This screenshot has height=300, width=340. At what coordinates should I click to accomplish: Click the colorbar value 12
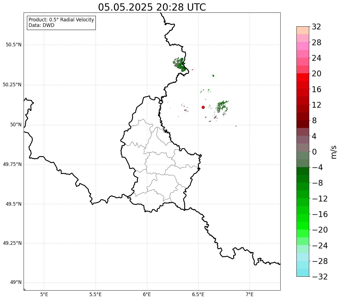coord(316,105)
